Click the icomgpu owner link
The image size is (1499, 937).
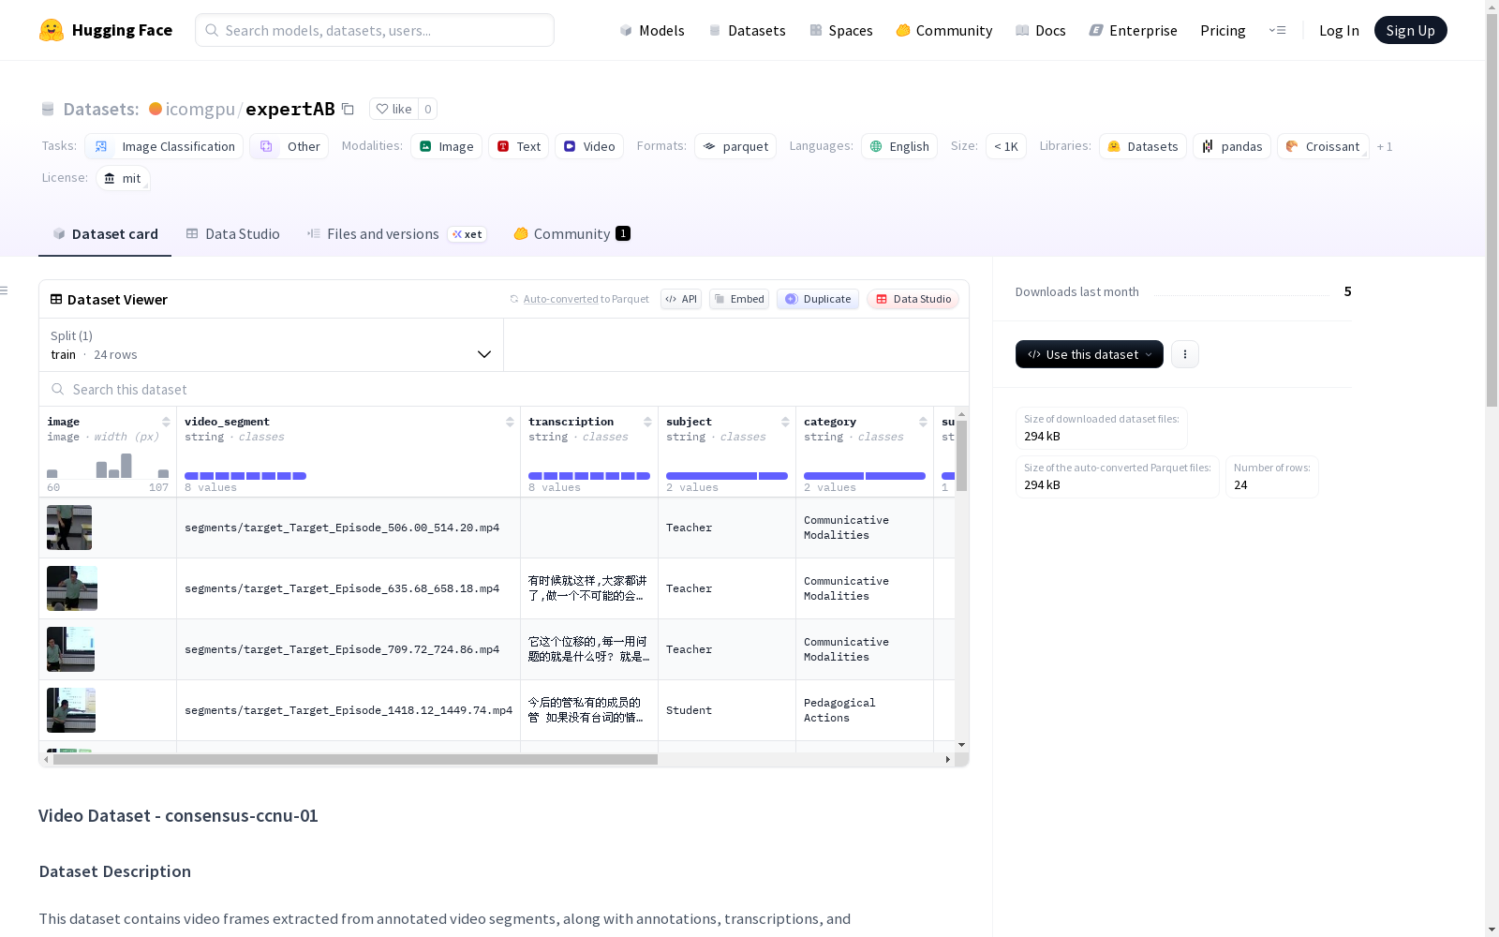pos(200,109)
